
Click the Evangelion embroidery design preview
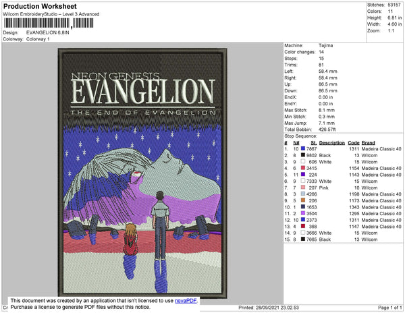click(142, 173)
